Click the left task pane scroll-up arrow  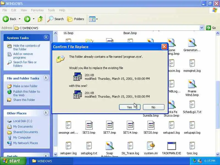[56, 33]
